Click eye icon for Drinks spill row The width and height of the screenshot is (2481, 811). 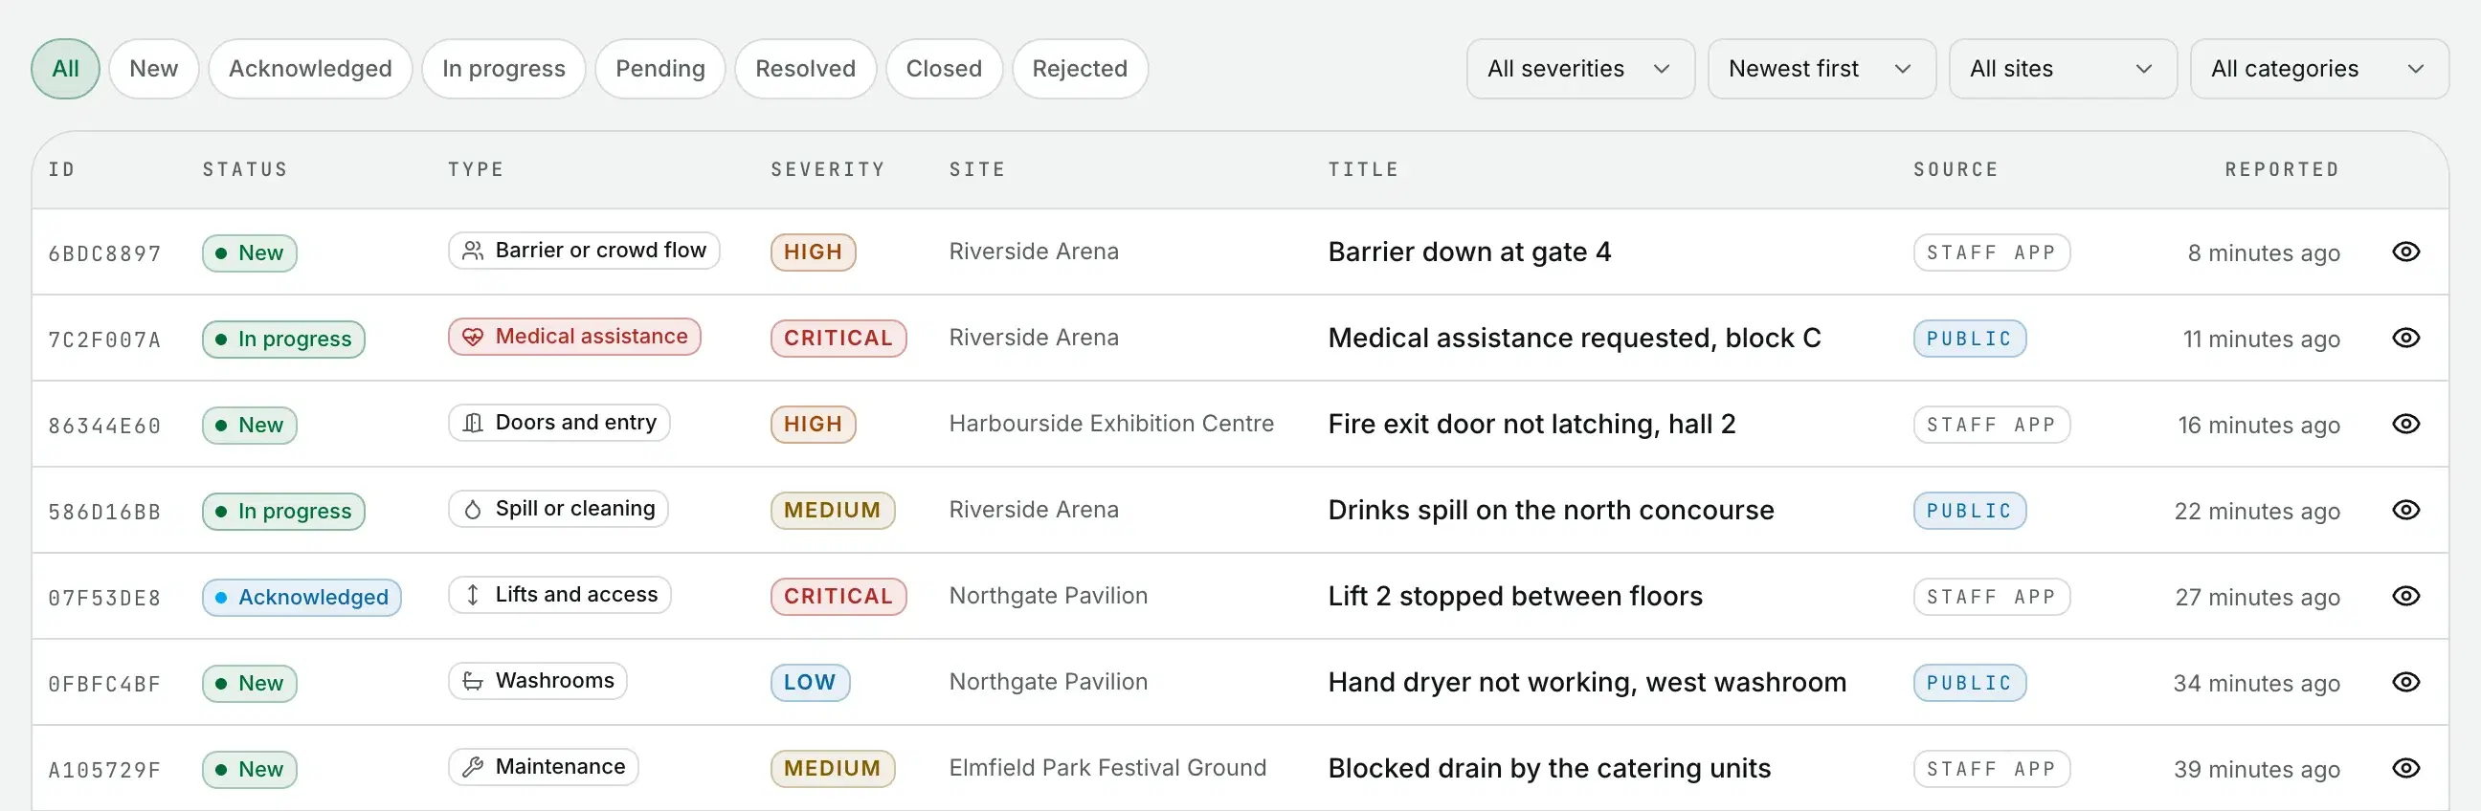point(2405,510)
